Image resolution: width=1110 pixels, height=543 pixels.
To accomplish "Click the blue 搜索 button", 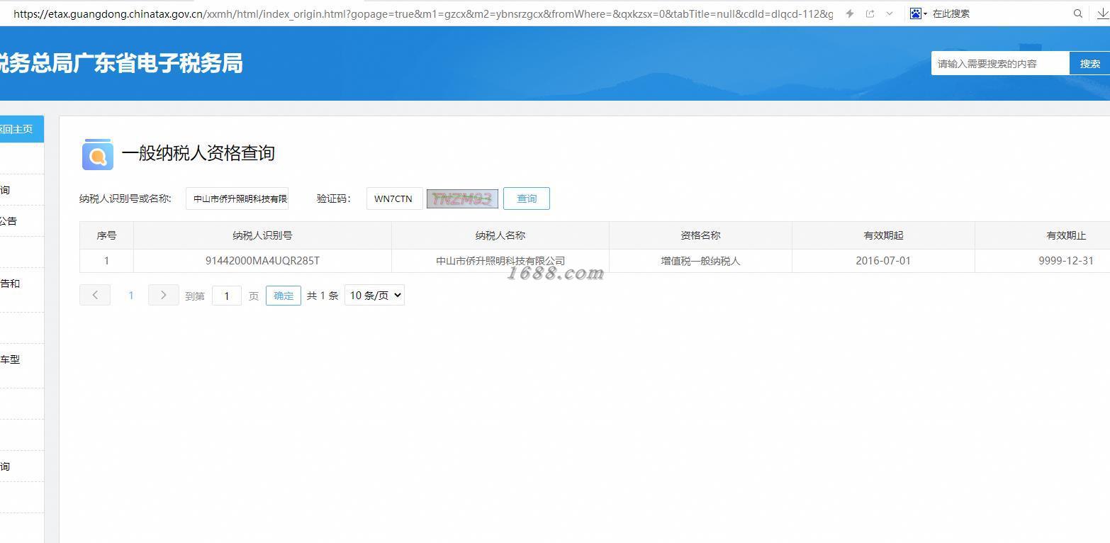I will pyautogui.click(x=1089, y=63).
